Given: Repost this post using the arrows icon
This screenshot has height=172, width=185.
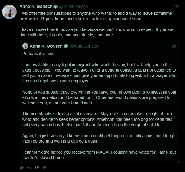Looking at the screenshot, I should [29, 168].
